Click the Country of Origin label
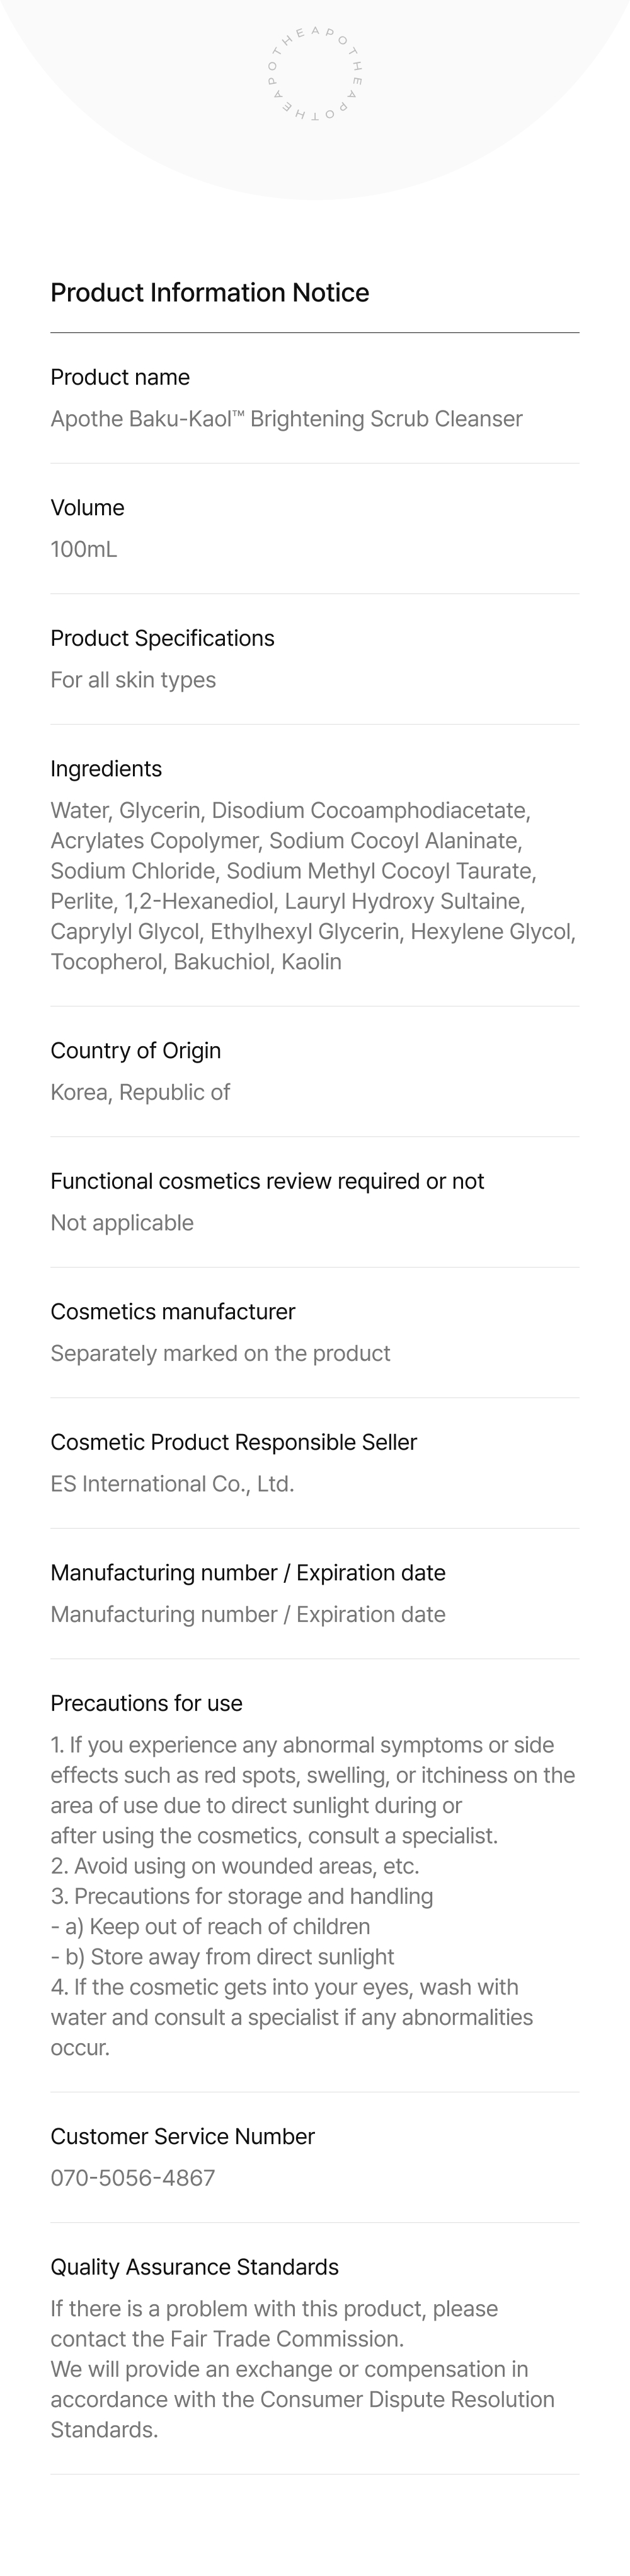The width and height of the screenshot is (630, 2576). [136, 1051]
